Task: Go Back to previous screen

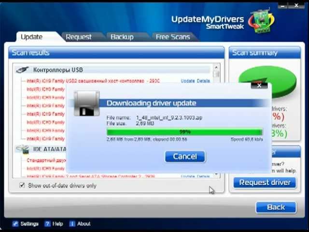Action: [x=276, y=207]
